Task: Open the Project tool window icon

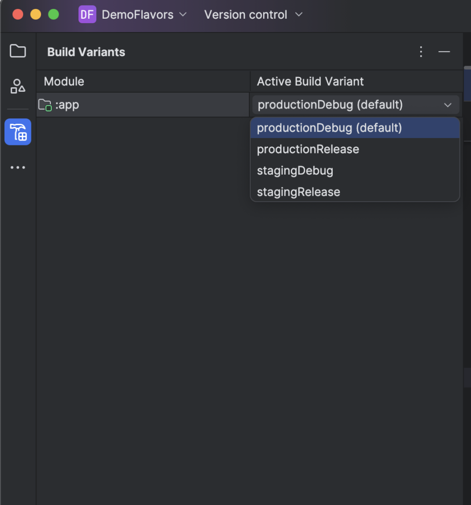Action: (x=18, y=51)
